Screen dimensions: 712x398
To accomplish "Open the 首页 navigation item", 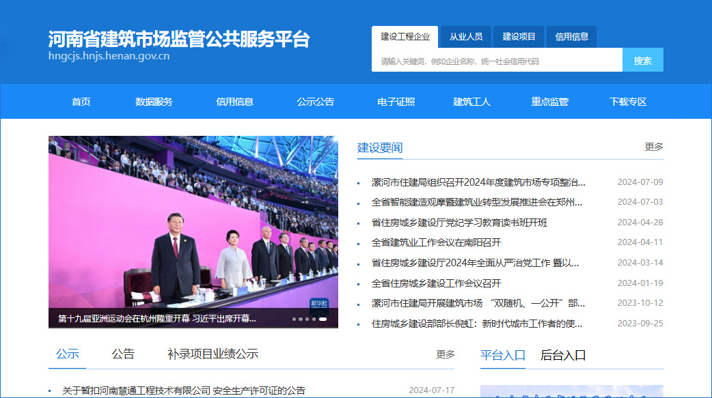I will (81, 102).
